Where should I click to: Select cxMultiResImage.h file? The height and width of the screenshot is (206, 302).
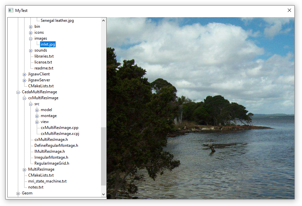[x=51, y=140]
